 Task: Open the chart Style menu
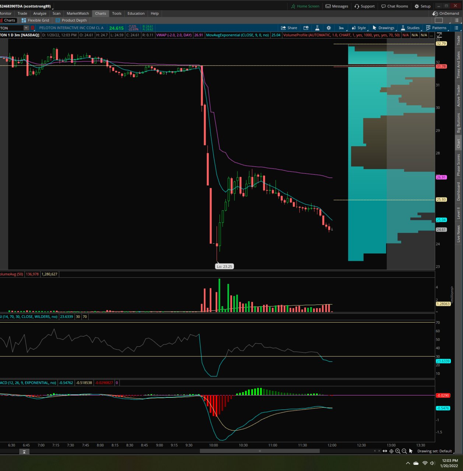click(359, 28)
